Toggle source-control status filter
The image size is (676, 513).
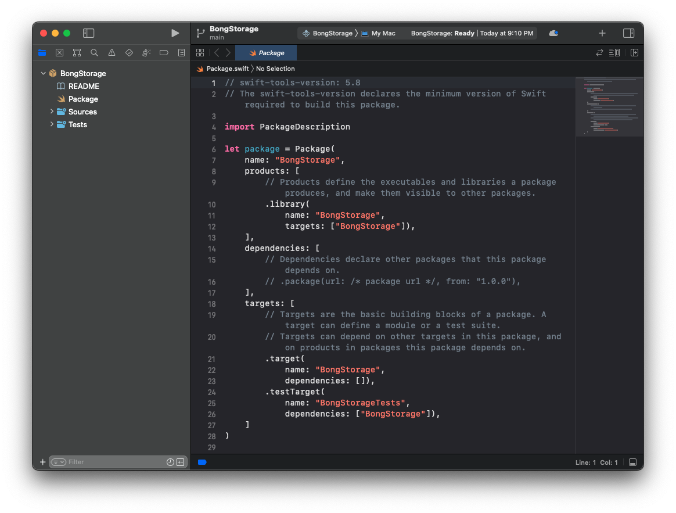pos(181,462)
